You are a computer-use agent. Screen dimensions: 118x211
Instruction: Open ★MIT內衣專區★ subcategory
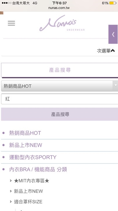pyautogui.click(x=31, y=181)
